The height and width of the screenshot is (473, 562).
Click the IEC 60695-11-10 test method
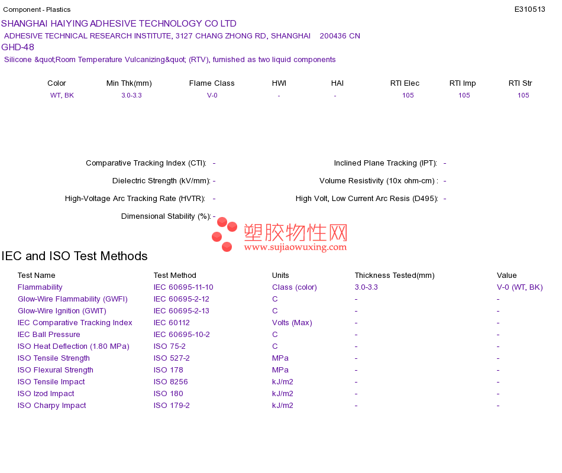[183, 287]
